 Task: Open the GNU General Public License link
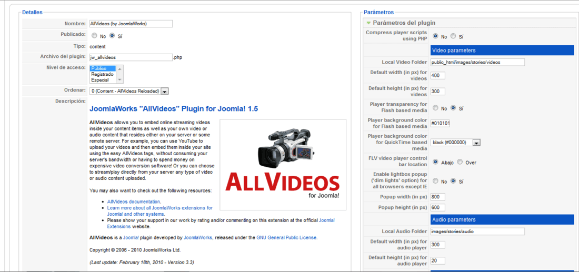coord(286,238)
